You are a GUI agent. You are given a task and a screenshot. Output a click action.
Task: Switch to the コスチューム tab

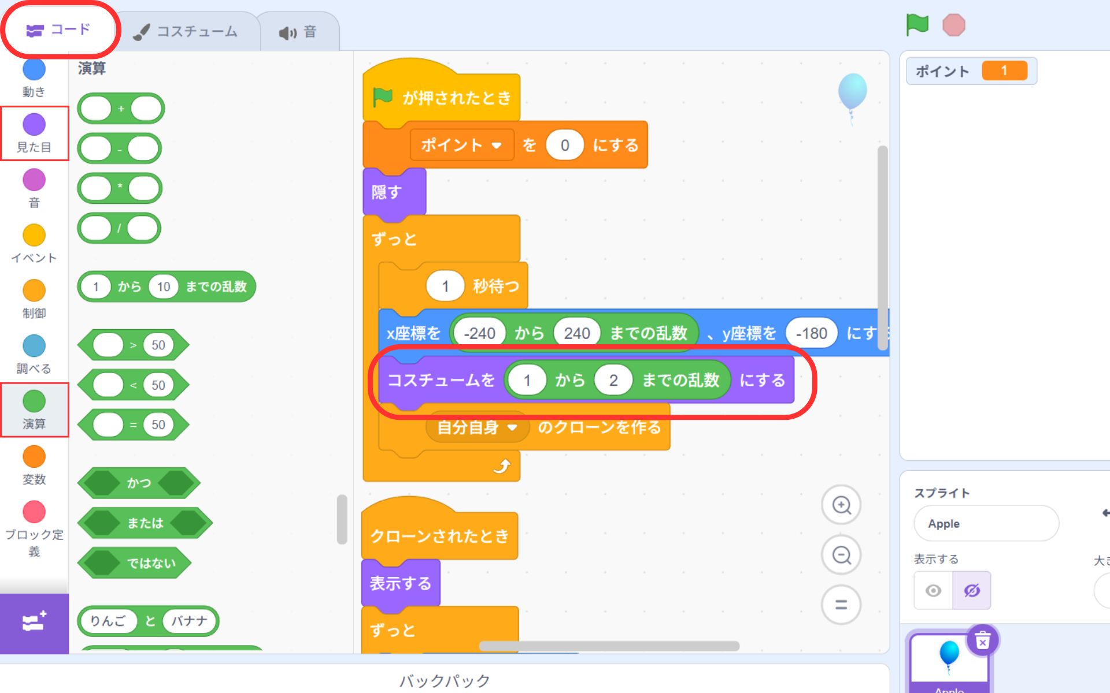[187, 32]
